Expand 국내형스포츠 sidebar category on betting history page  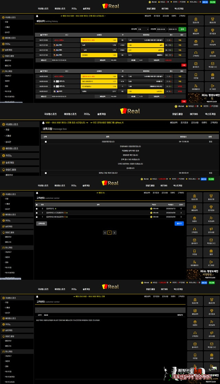click(17, 18)
